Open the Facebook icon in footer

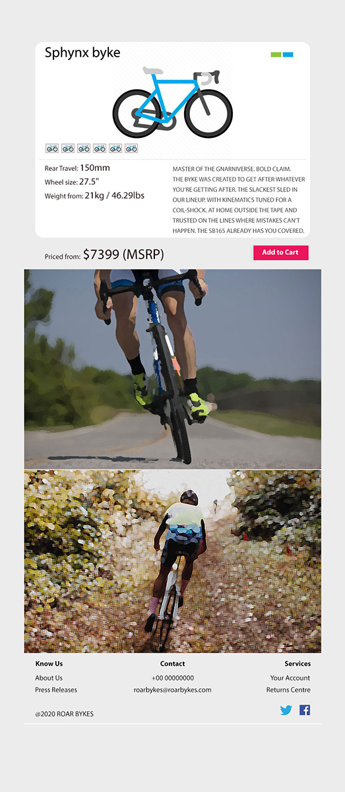click(305, 710)
